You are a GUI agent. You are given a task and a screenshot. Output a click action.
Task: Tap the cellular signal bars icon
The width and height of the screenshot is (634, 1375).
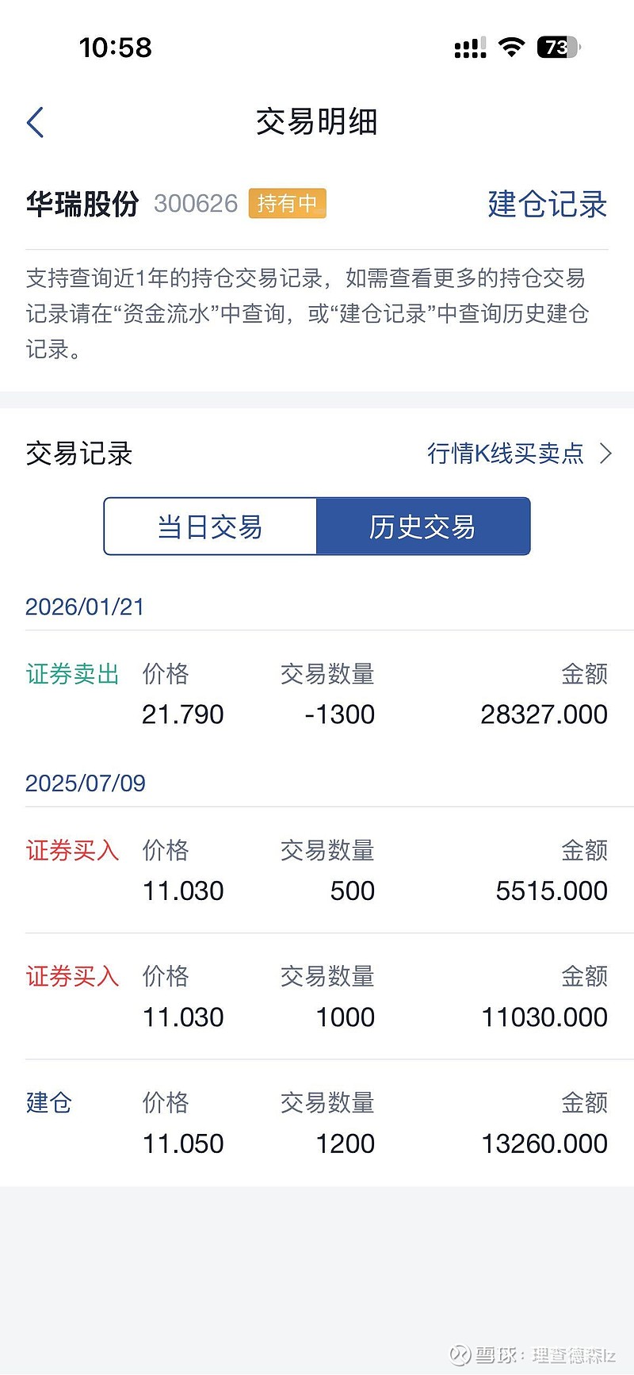470,48
